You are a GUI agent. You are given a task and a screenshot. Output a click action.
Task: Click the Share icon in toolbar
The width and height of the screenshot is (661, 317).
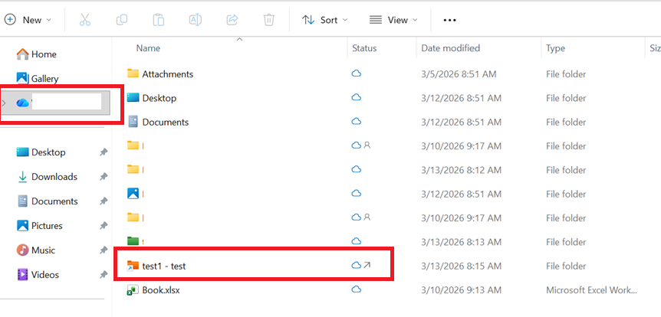pos(232,19)
